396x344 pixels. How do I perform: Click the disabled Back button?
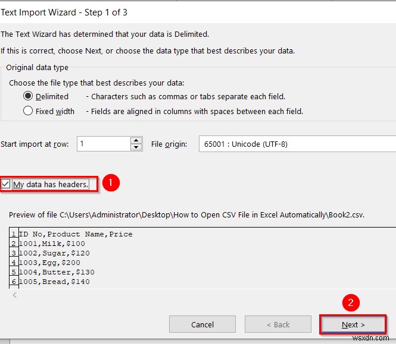tap(278, 324)
